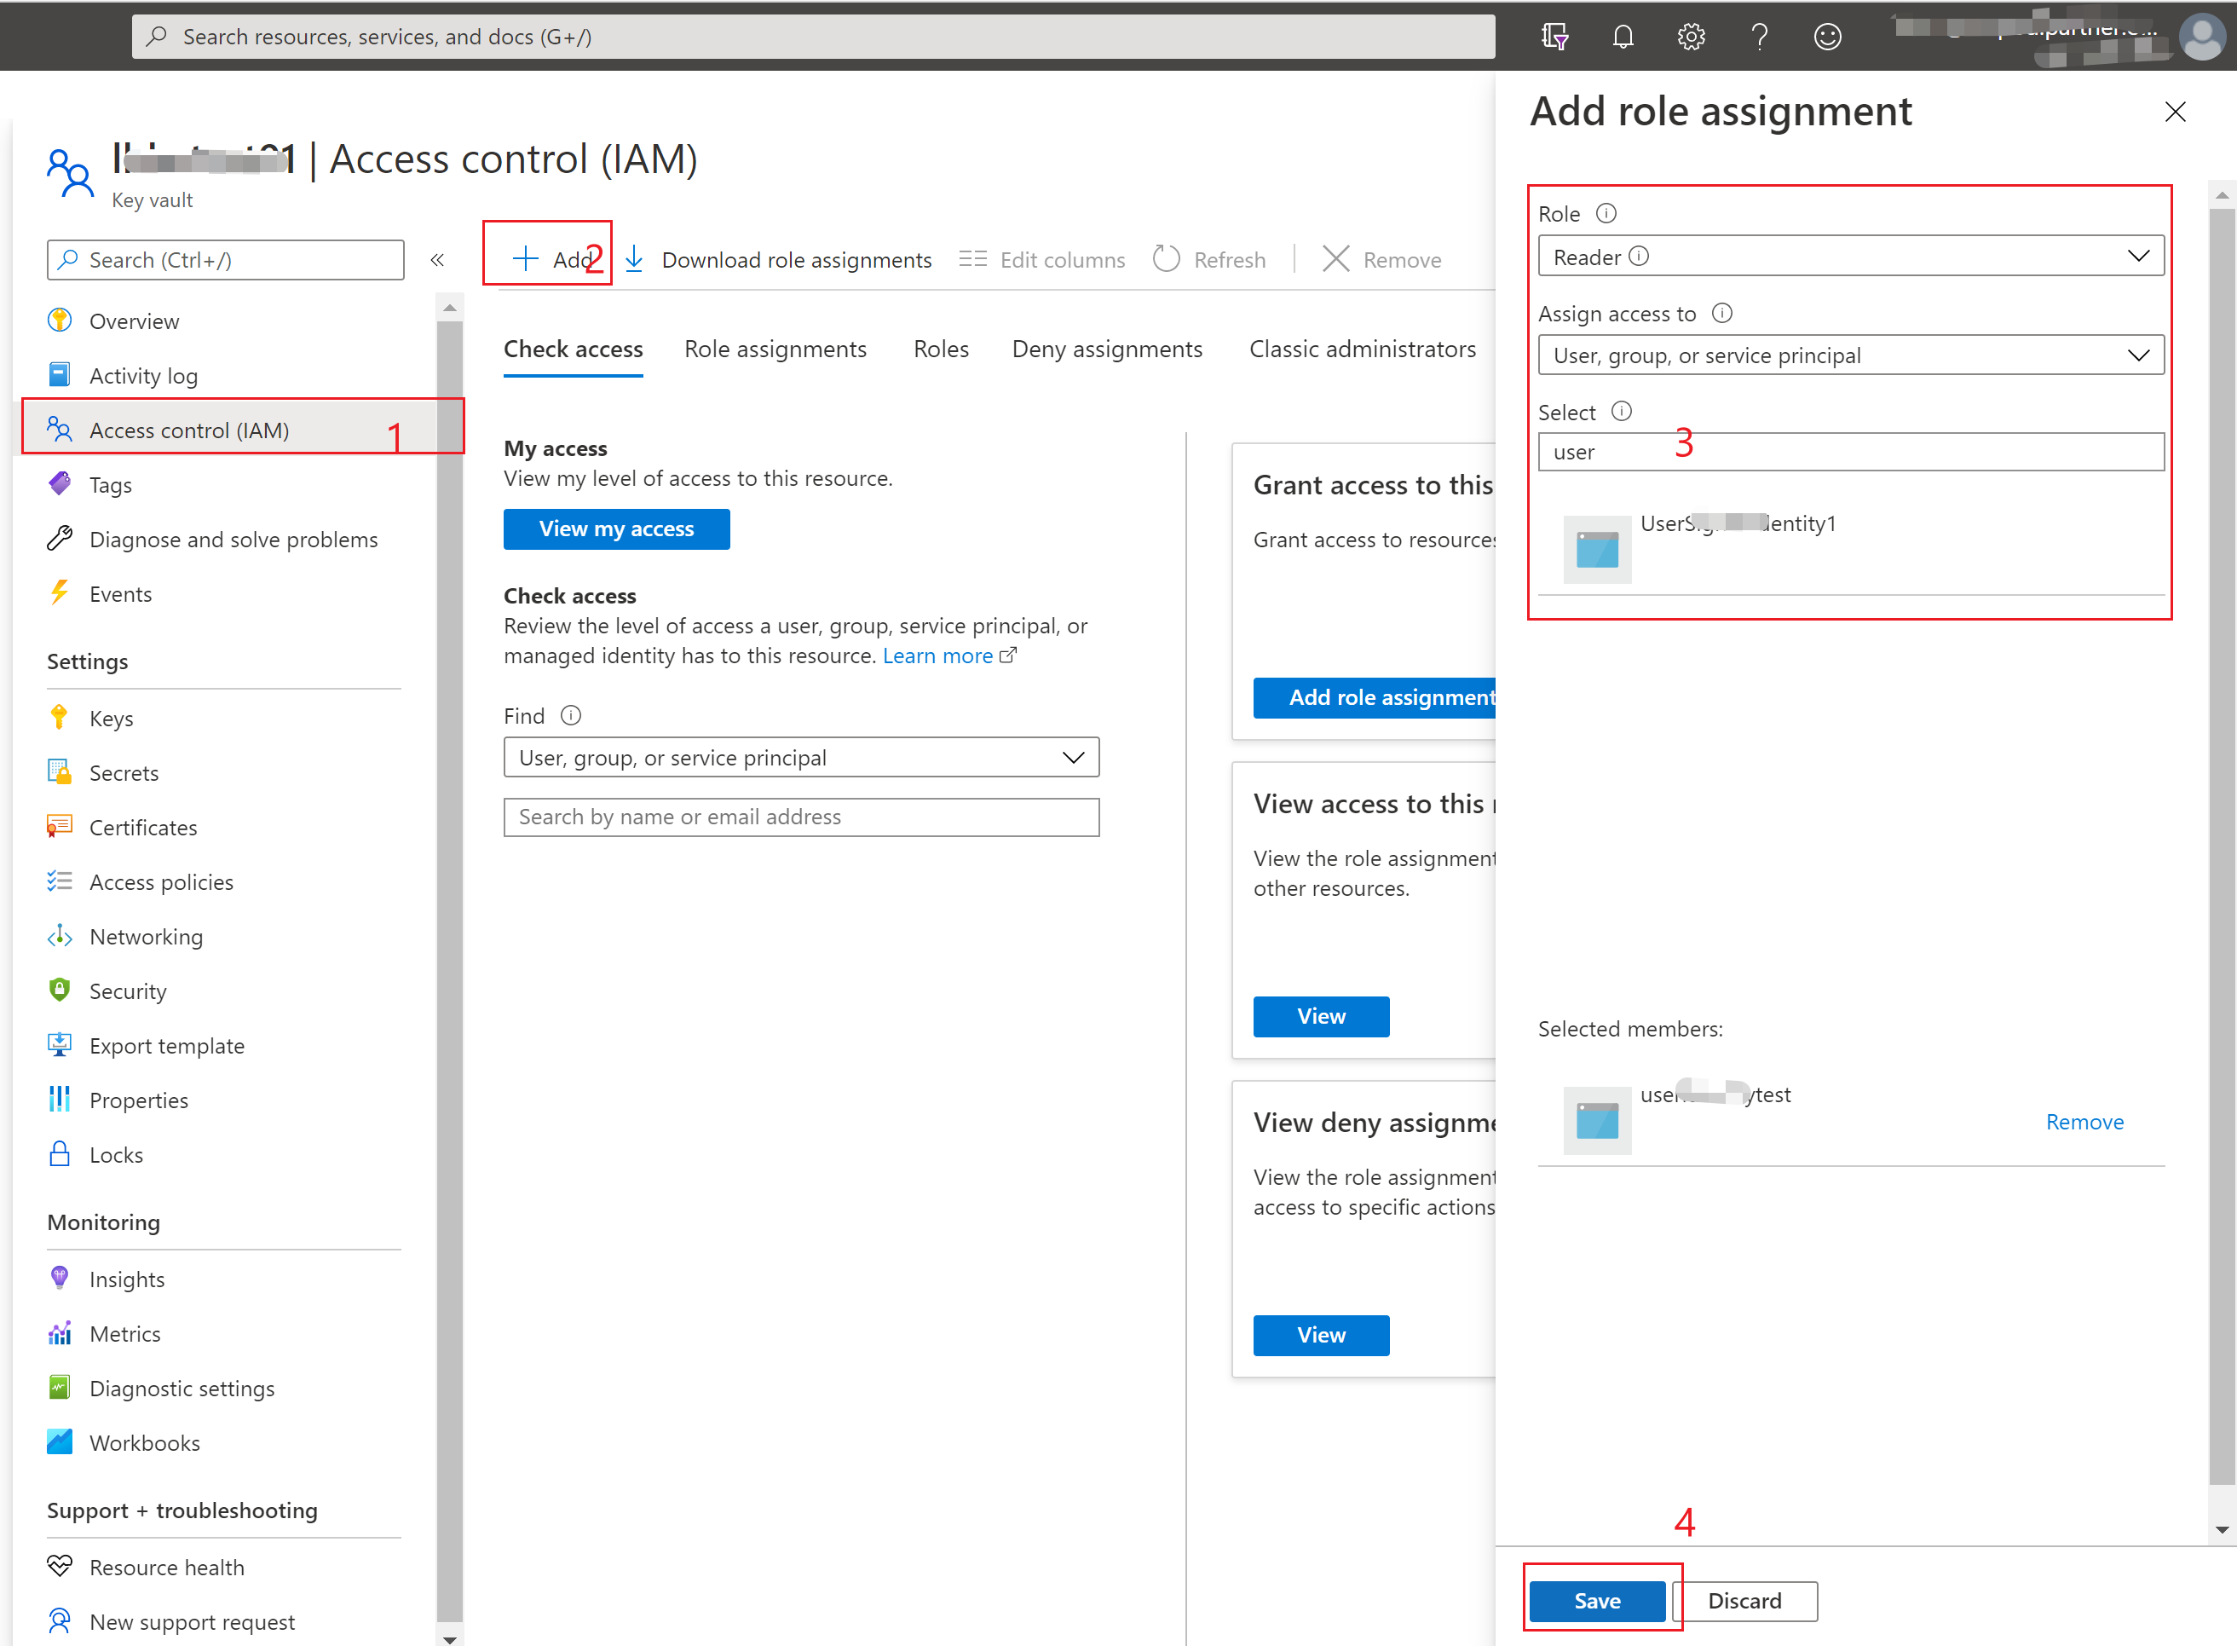2237x1646 pixels.
Task: Click the Role info icon
Action: click(x=1606, y=213)
